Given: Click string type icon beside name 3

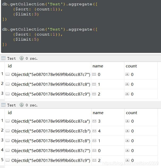Looking at the screenshot, I should point(94,121).
